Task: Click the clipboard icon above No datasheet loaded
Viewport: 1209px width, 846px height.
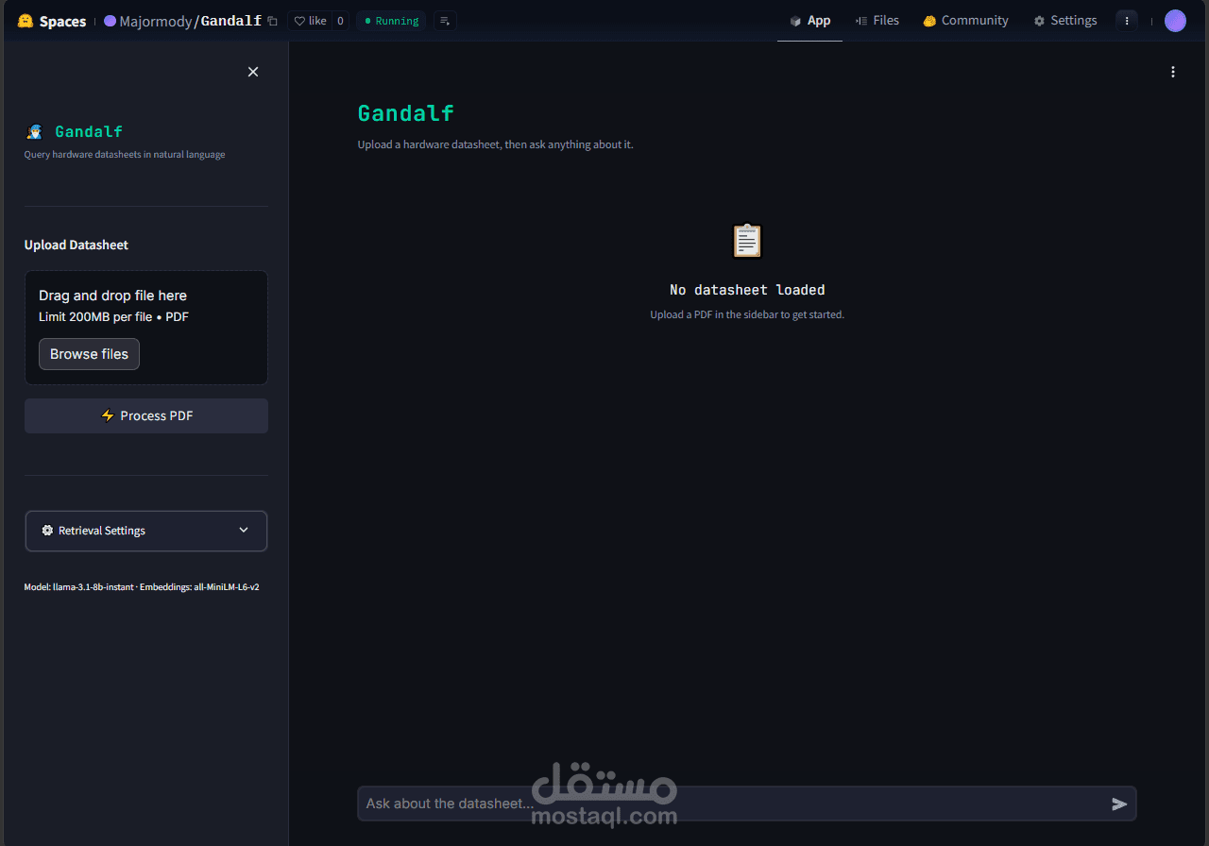Action: coord(747,241)
